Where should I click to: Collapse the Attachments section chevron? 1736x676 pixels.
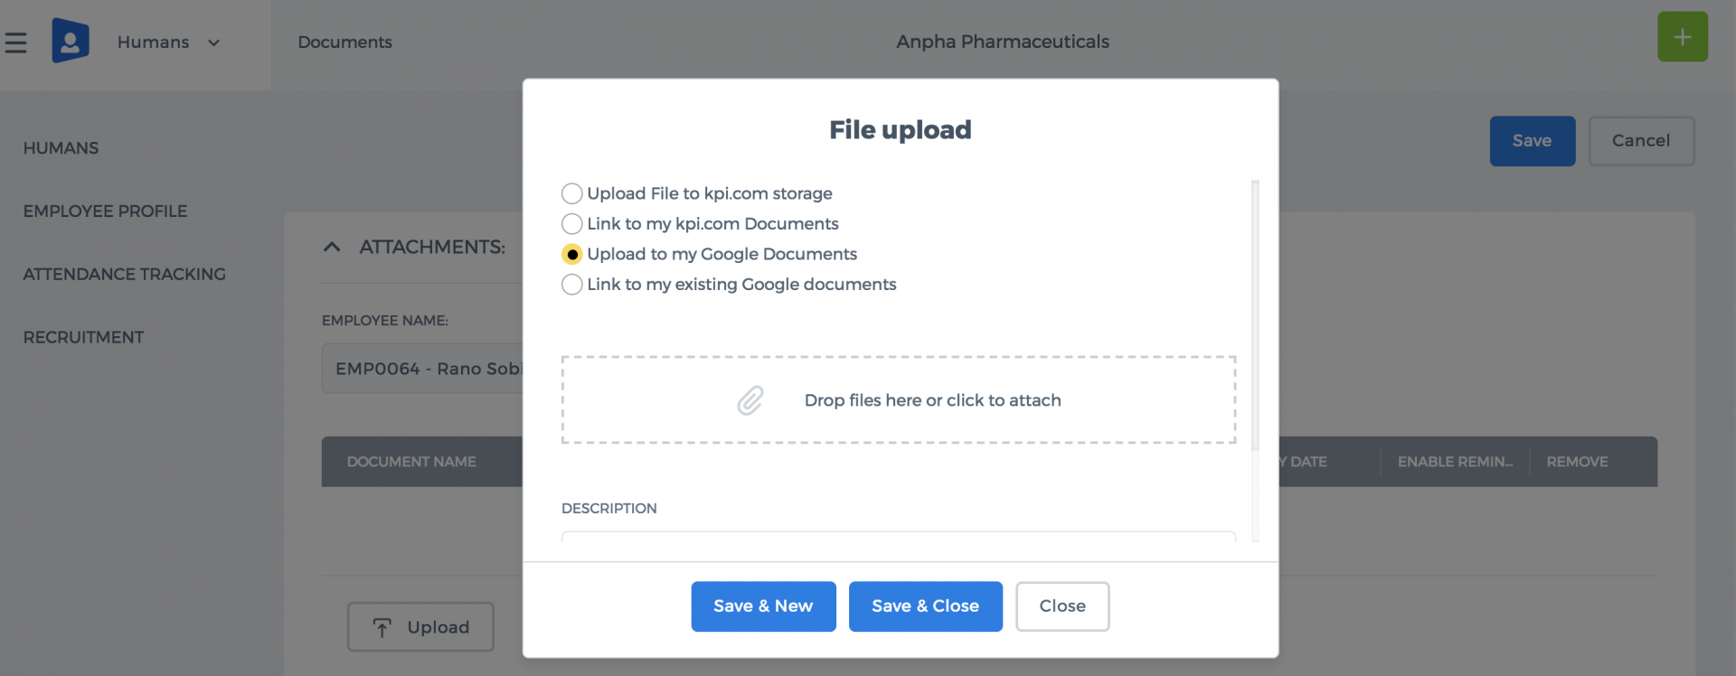pyautogui.click(x=332, y=247)
